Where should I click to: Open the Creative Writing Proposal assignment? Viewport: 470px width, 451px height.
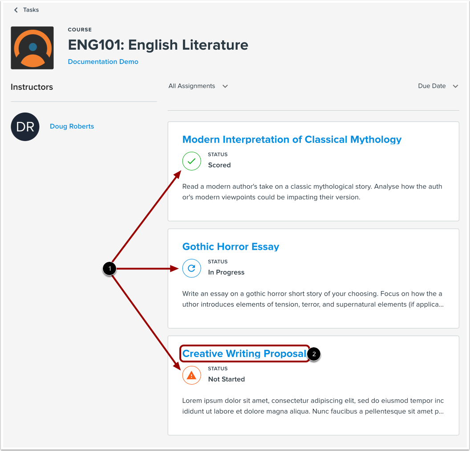[x=244, y=354]
